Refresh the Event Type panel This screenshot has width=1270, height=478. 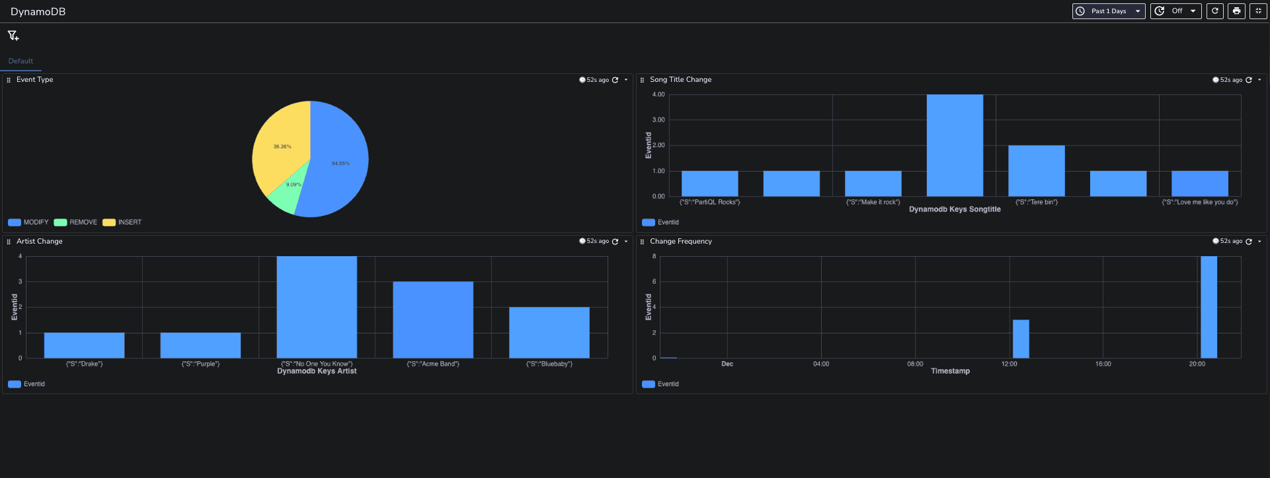point(615,80)
